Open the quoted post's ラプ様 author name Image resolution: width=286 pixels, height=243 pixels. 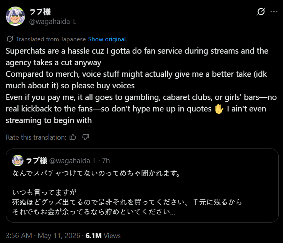[x=37, y=161]
